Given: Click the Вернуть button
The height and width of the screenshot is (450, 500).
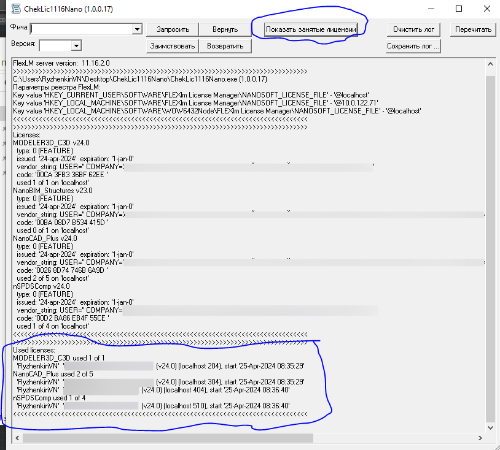Looking at the screenshot, I should tap(225, 29).
